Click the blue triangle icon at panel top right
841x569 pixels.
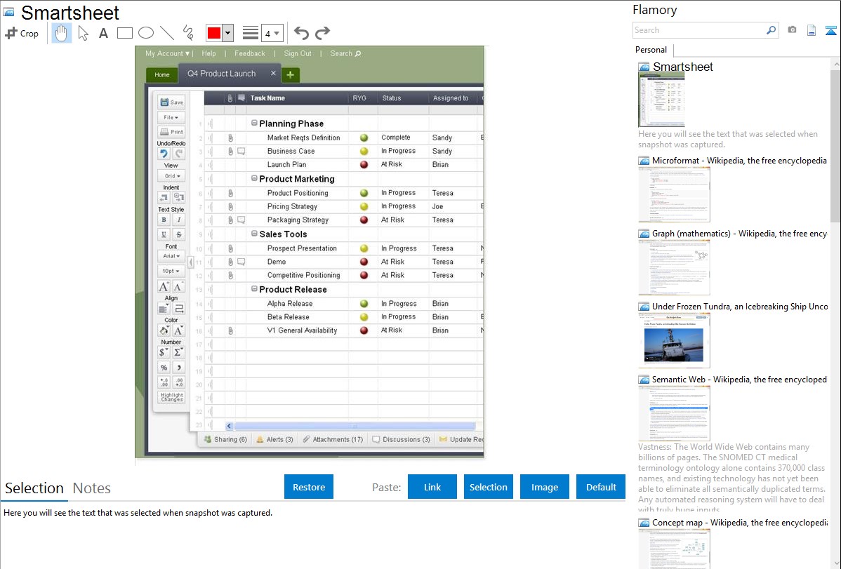[830, 31]
